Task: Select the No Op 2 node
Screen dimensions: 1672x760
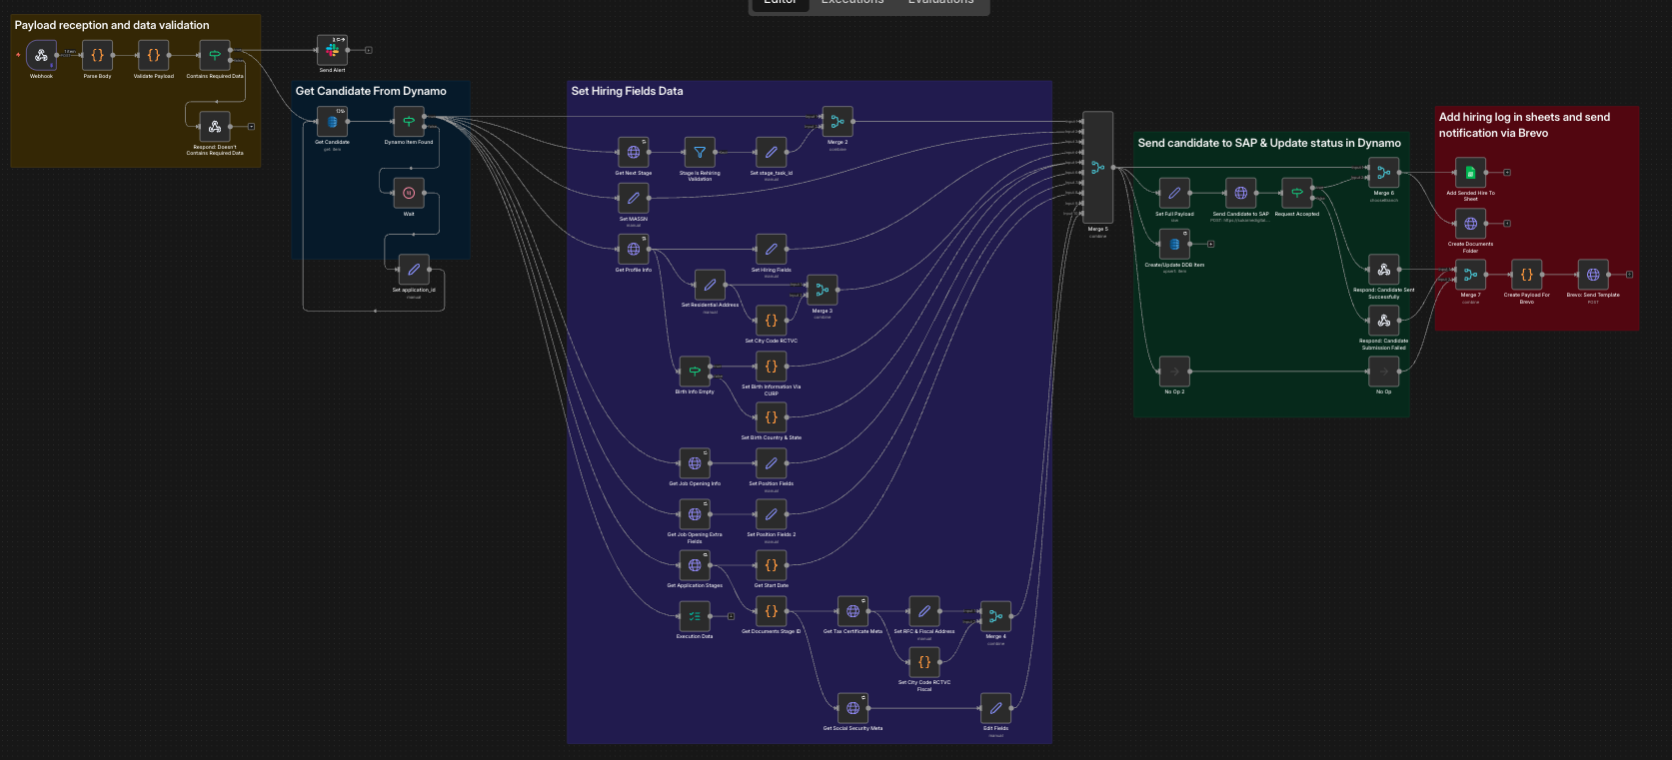Action: [x=1174, y=372]
